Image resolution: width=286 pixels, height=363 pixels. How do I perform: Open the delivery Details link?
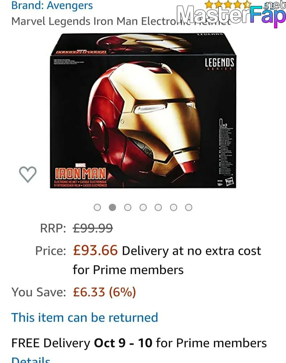(31, 359)
